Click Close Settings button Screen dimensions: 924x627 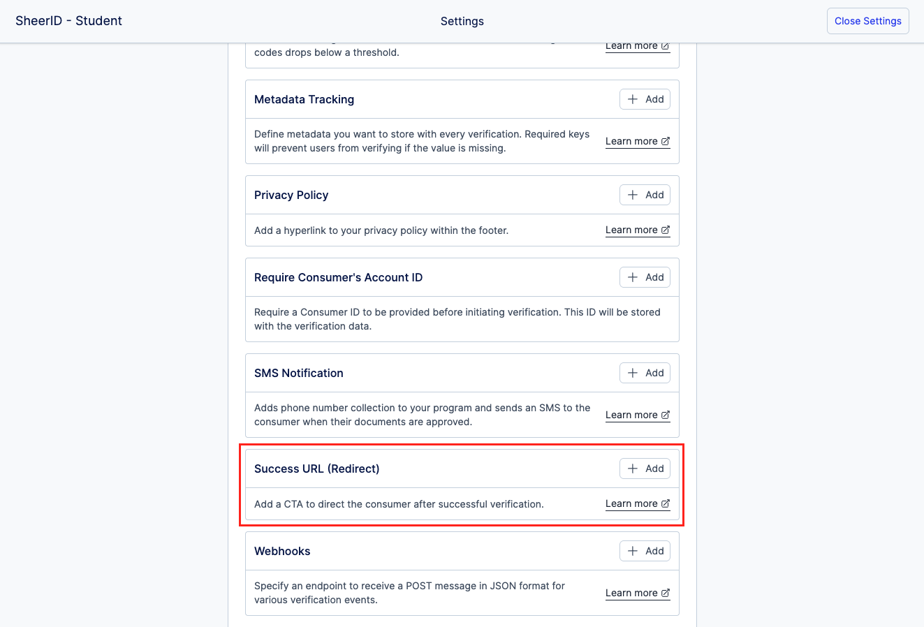click(867, 21)
